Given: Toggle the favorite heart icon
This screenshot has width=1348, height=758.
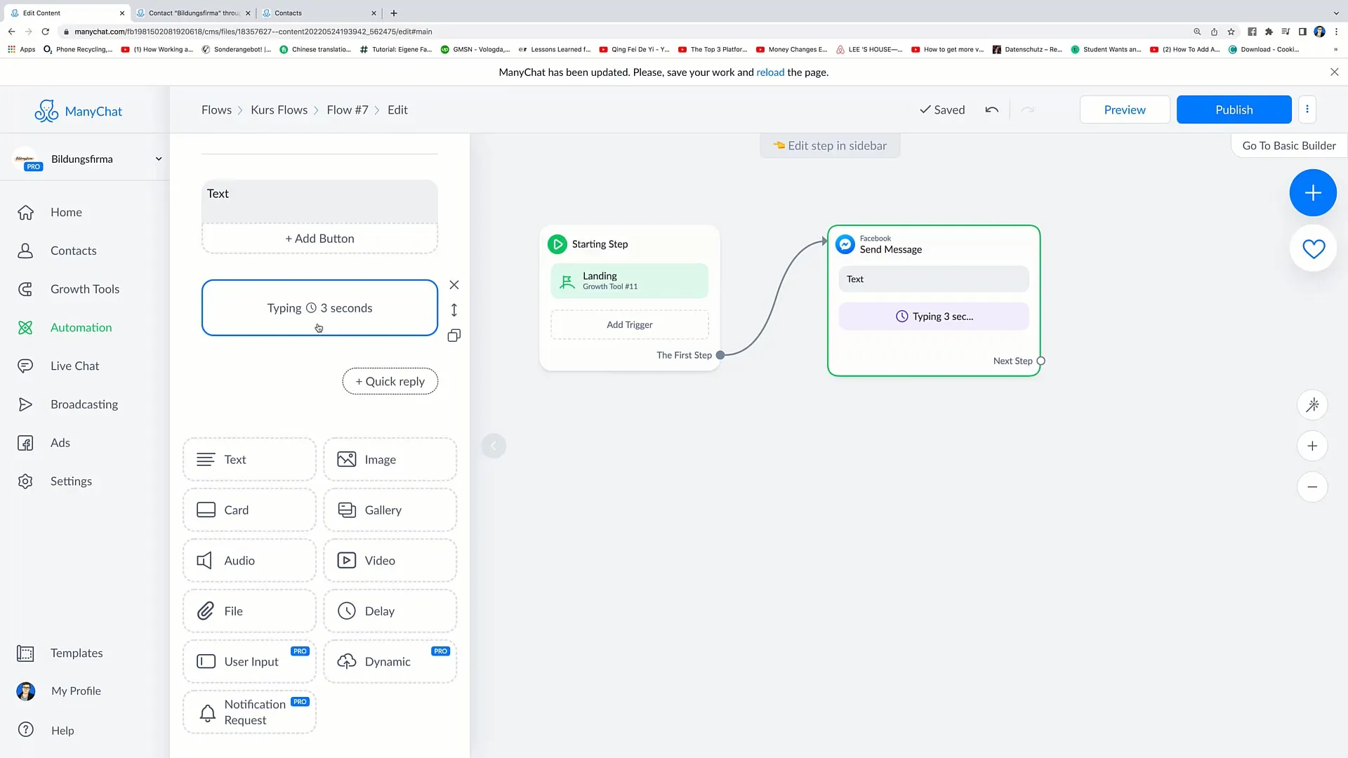Looking at the screenshot, I should point(1315,248).
